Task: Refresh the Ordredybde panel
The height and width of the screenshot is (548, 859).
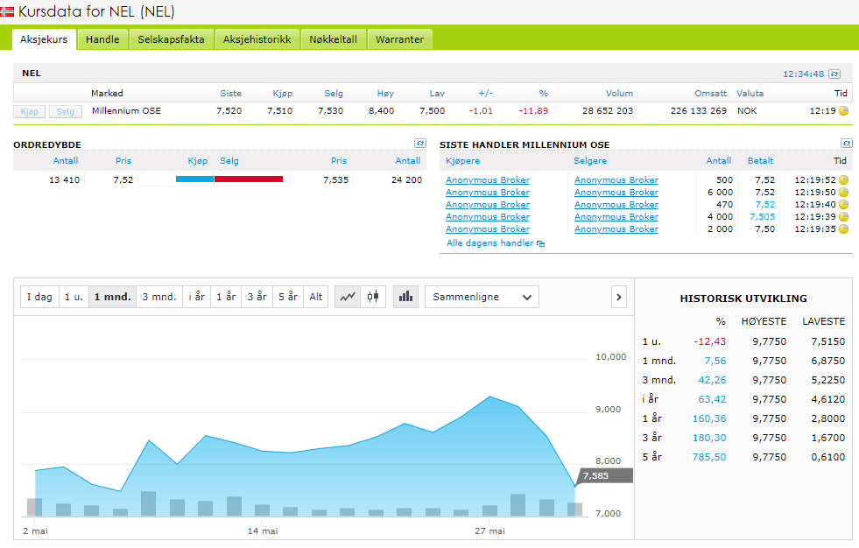Action: (420, 144)
